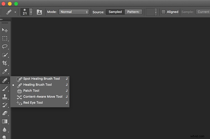Viewport: 210px width, 139px height.
Task: Choose Healing Brush Tool from flyout
Action: point(40,85)
